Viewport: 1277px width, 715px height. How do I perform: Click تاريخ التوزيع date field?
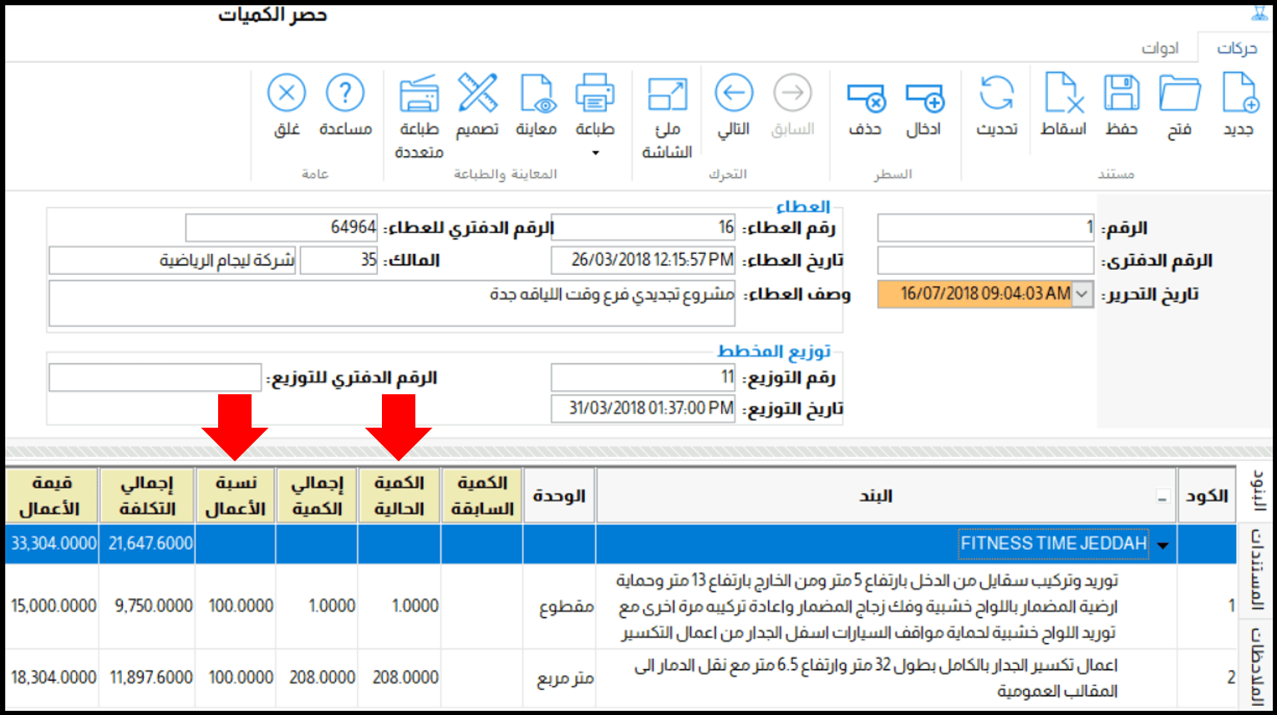pos(643,408)
